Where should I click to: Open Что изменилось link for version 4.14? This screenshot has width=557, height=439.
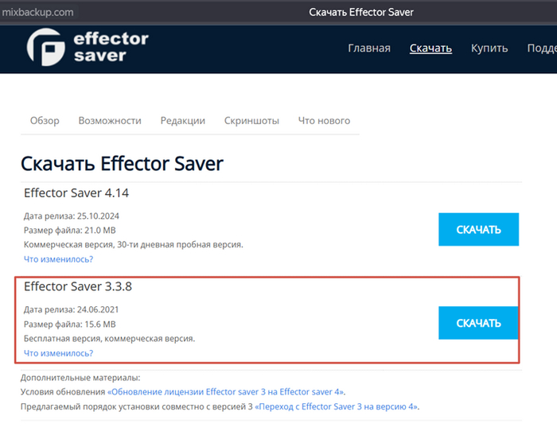coord(59,259)
